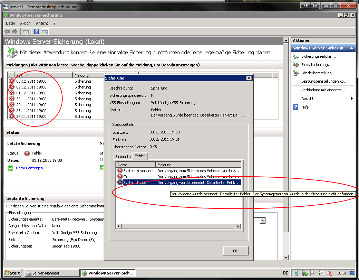
Task: Select the Fehler tab
Action: point(140,156)
